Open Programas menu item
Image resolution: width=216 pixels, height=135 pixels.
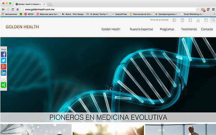coord(167,29)
